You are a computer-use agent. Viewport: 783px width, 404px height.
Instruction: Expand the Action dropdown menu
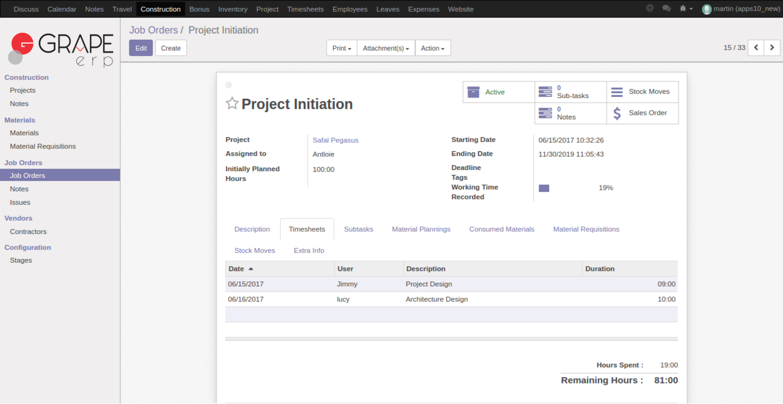[432, 48]
